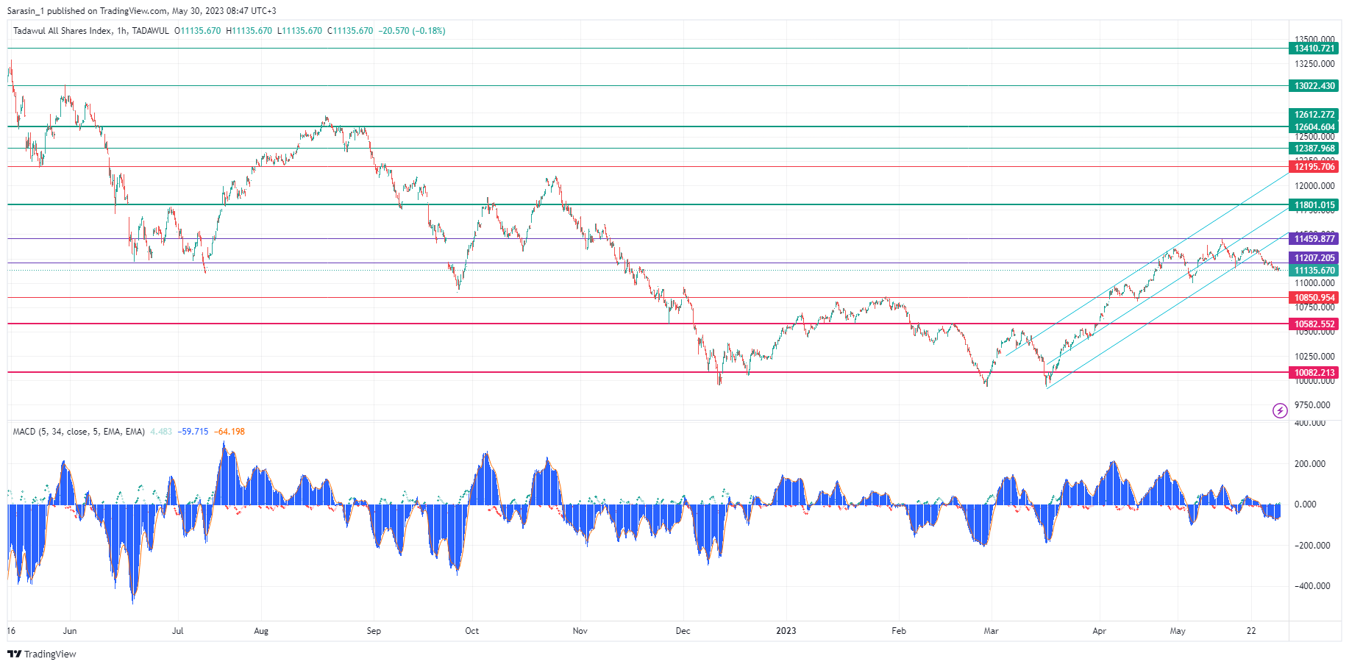Viewport: 1349px width, 667px height.
Task: Click the 9750.000 price axis tick
Action: click(x=1312, y=405)
